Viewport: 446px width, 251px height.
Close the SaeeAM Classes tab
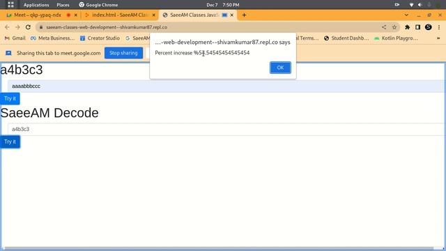(232, 15)
